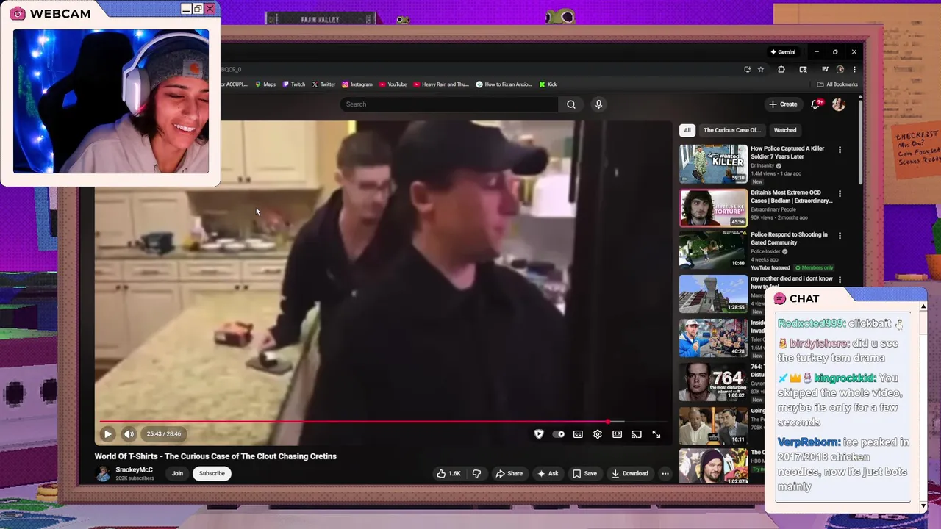The height and width of the screenshot is (529, 941).
Task: Open the Police Respond to Shooting thumbnail
Action: 713,250
